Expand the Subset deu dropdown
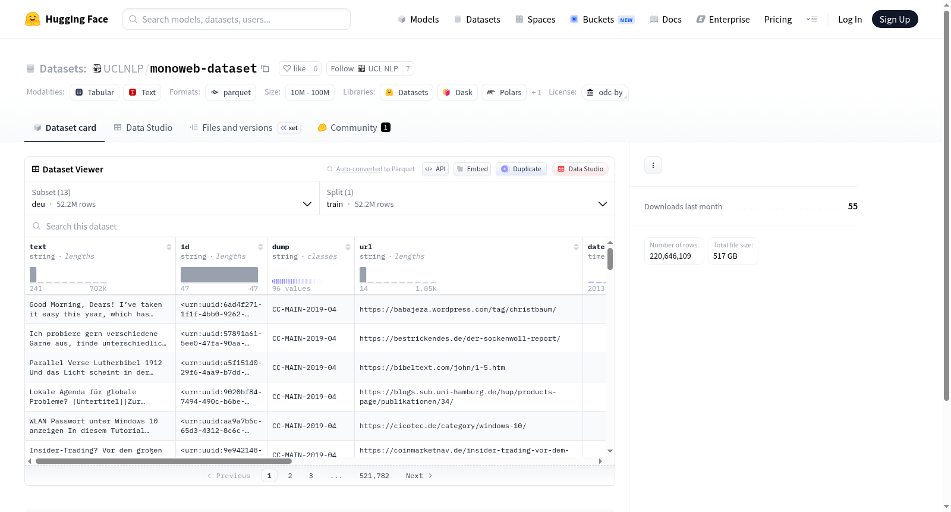Image resolution: width=951 pixels, height=512 pixels. pyautogui.click(x=172, y=199)
